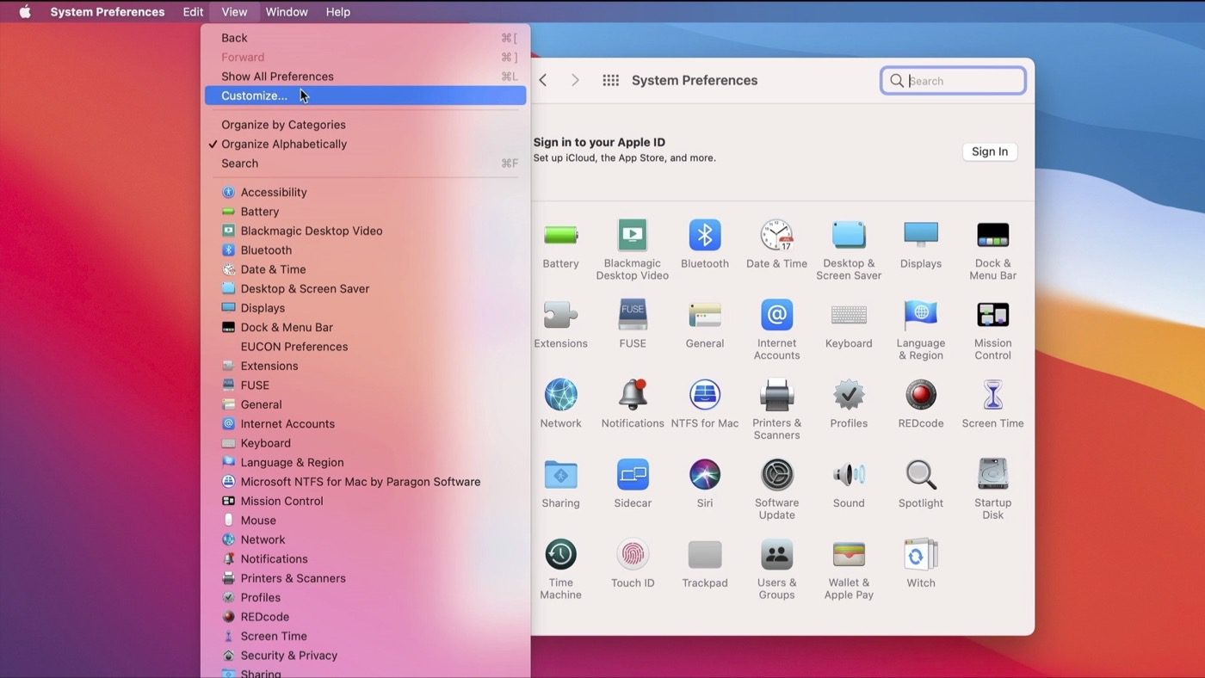Choose Mouse in the View menu
Viewport: 1205px width, 678px height.
coord(365,521)
